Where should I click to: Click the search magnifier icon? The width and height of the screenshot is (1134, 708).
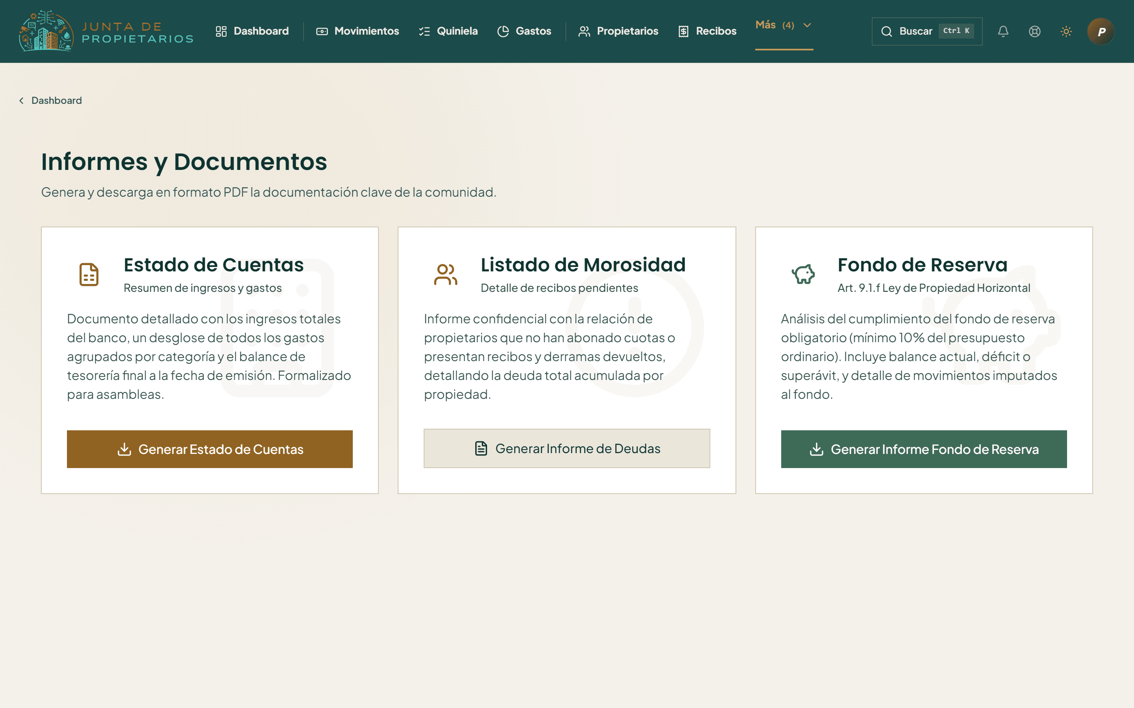point(887,31)
